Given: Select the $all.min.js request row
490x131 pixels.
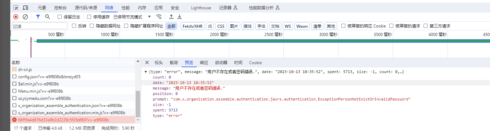Looking at the screenshot, I should tap(73, 84).
